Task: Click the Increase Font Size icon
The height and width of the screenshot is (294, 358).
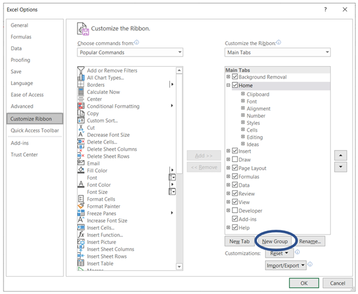Action: (x=81, y=220)
